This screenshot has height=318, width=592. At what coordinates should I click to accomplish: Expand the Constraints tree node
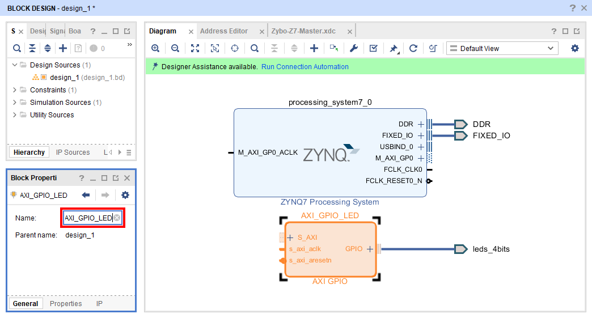pyautogui.click(x=14, y=90)
